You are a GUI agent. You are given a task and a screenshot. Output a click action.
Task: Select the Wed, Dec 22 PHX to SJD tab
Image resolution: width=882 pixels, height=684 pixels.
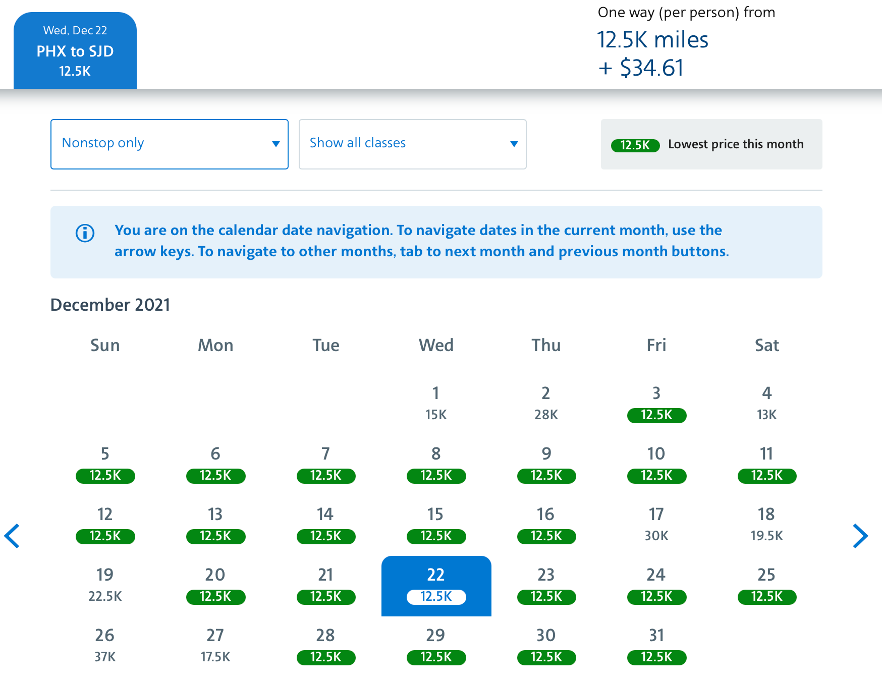point(75,50)
